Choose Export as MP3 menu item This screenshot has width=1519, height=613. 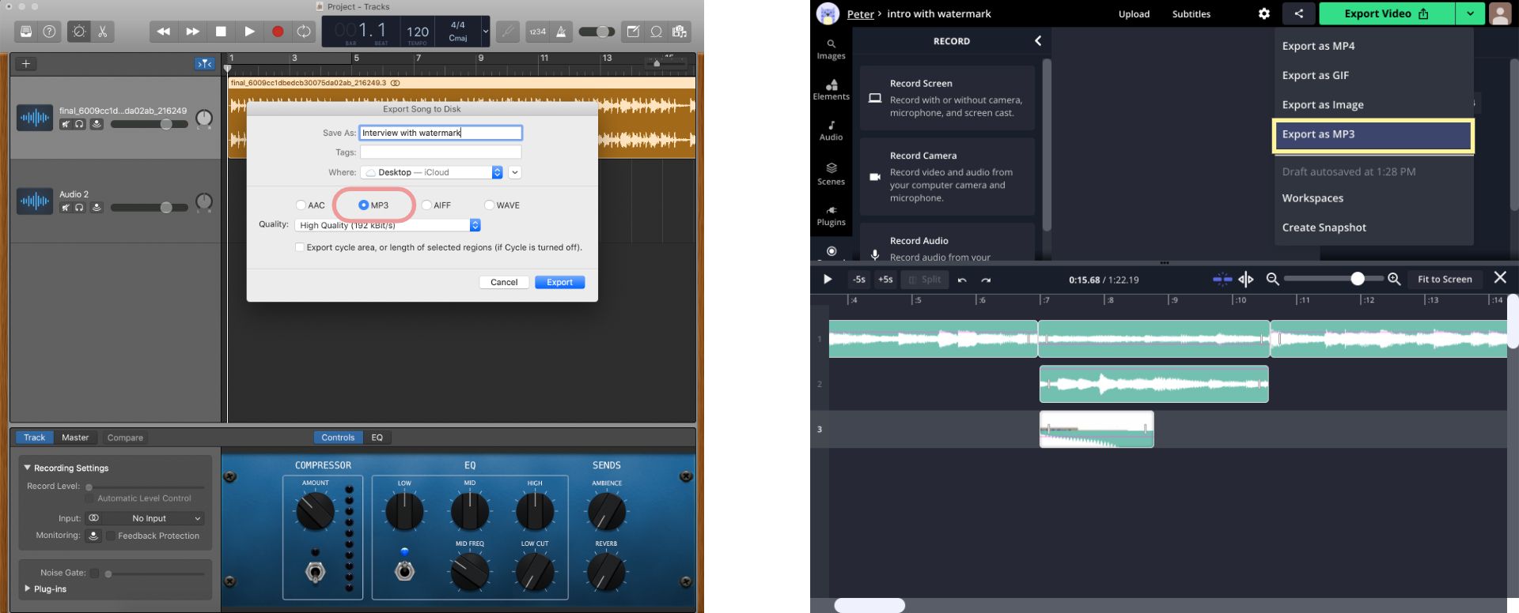click(x=1372, y=134)
